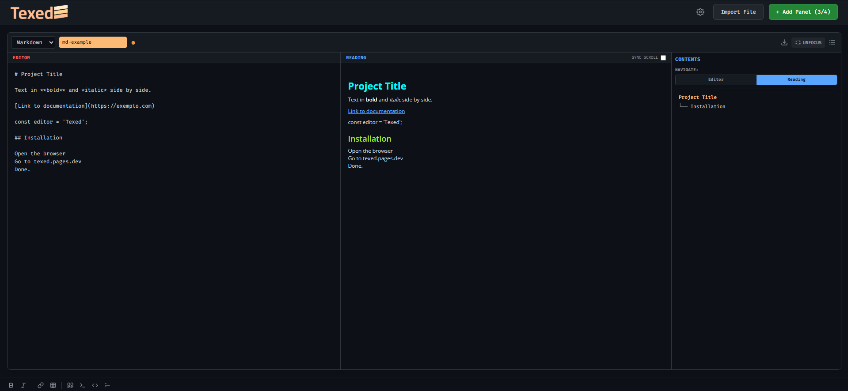Open the Markdown language dropdown
The height and width of the screenshot is (391, 848).
(x=33, y=42)
